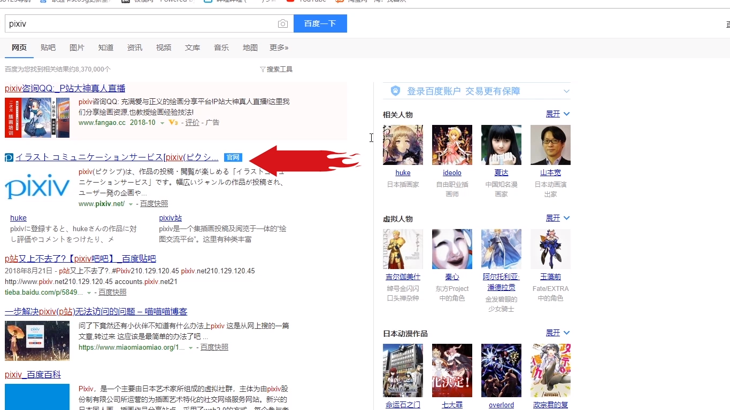
Task: Click the shield icon beside 登录百度账户
Action: pos(395,91)
